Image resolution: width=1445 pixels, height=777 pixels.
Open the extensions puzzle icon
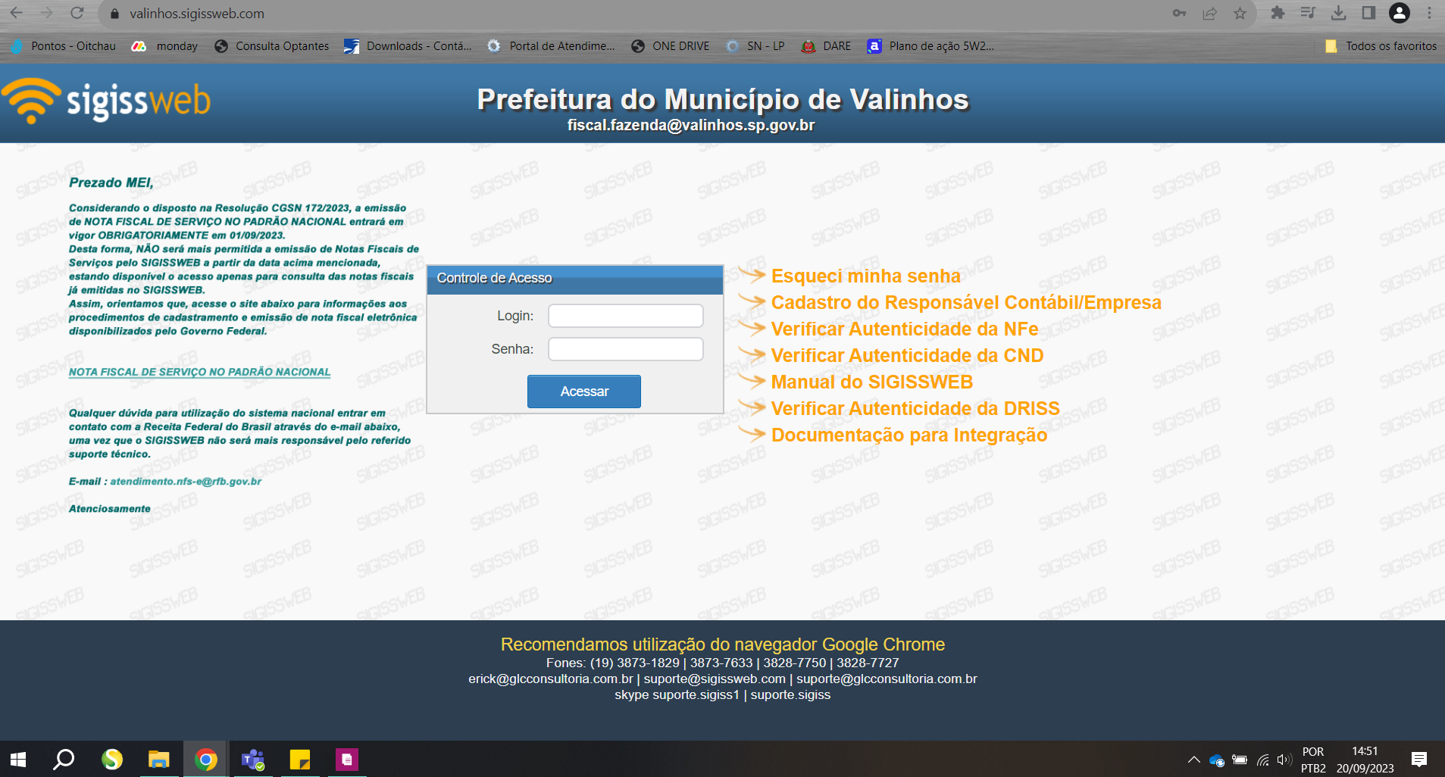coord(1278,13)
